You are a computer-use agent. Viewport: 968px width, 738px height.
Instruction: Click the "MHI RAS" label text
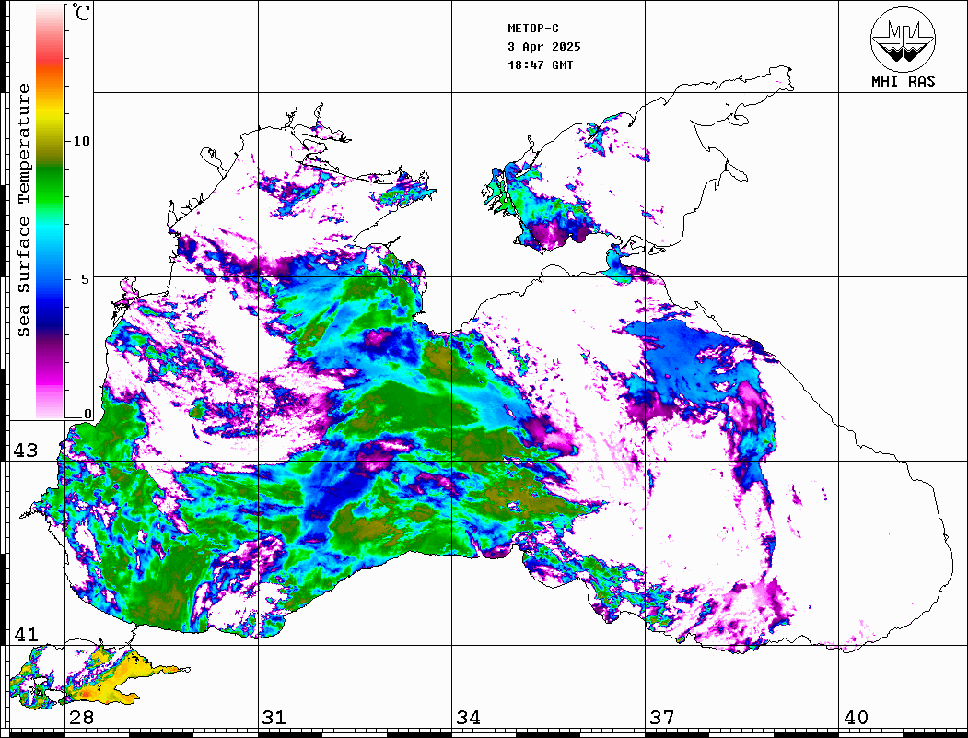(x=904, y=81)
